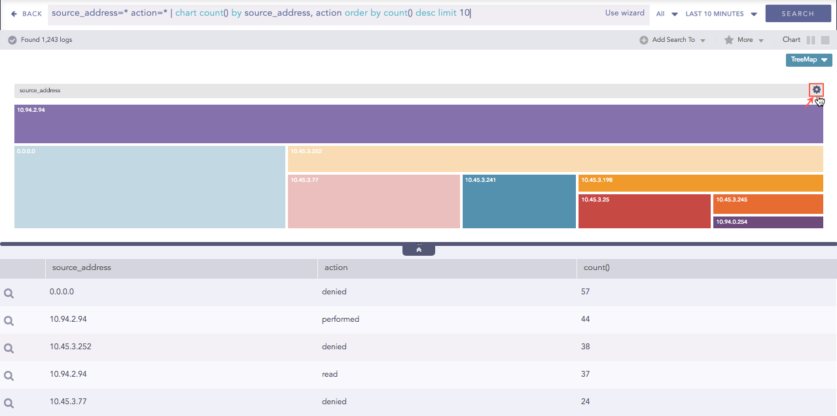Click the star icon beside More
Image resolution: width=837 pixels, height=416 pixels.
pyautogui.click(x=730, y=39)
